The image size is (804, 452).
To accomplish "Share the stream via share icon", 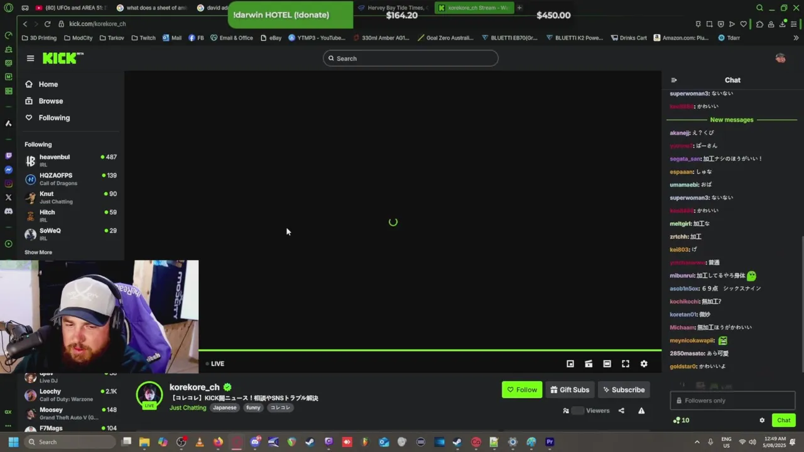I will 621,411.
